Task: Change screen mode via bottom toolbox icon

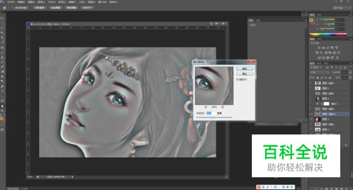Action: (2, 129)
